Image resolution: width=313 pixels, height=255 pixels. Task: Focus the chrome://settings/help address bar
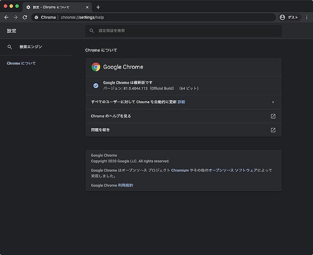click(x=153, y=17)
